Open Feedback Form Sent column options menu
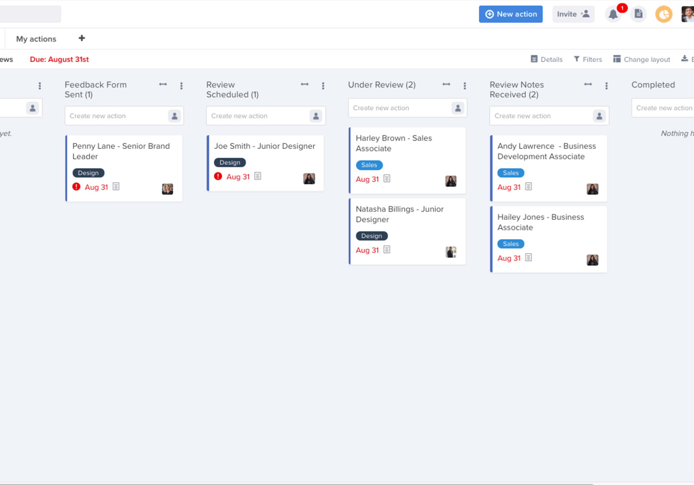Viewport: 694px width, 485px height. (181, 86)
